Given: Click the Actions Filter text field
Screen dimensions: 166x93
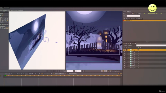Looking at the screenshot, I should click(133, 16).
